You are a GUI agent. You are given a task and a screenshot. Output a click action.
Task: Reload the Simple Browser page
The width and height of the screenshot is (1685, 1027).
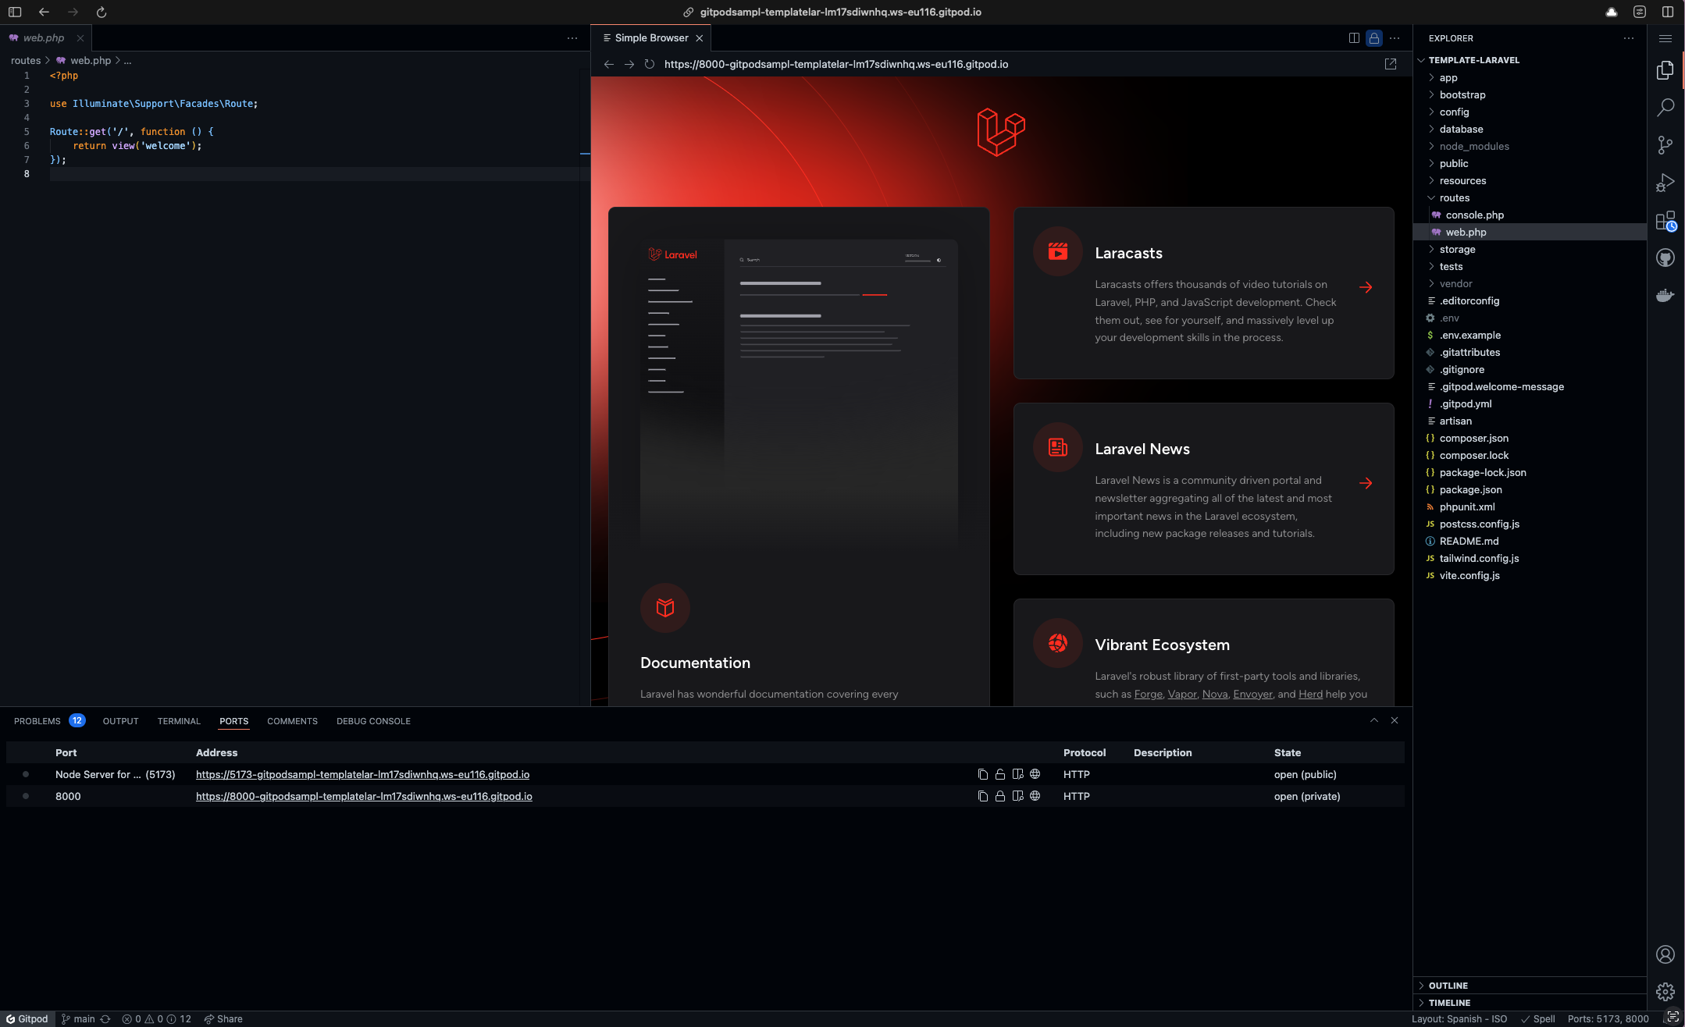(649, 64)
